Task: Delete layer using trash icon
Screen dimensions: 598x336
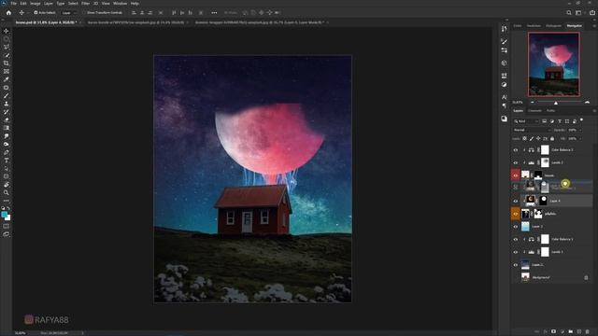Action: coord(588,332)
